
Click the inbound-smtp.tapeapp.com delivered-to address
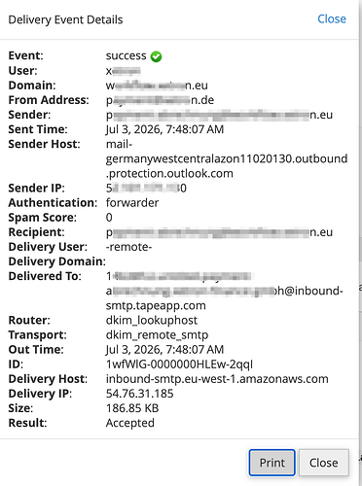tap(224, 291)
